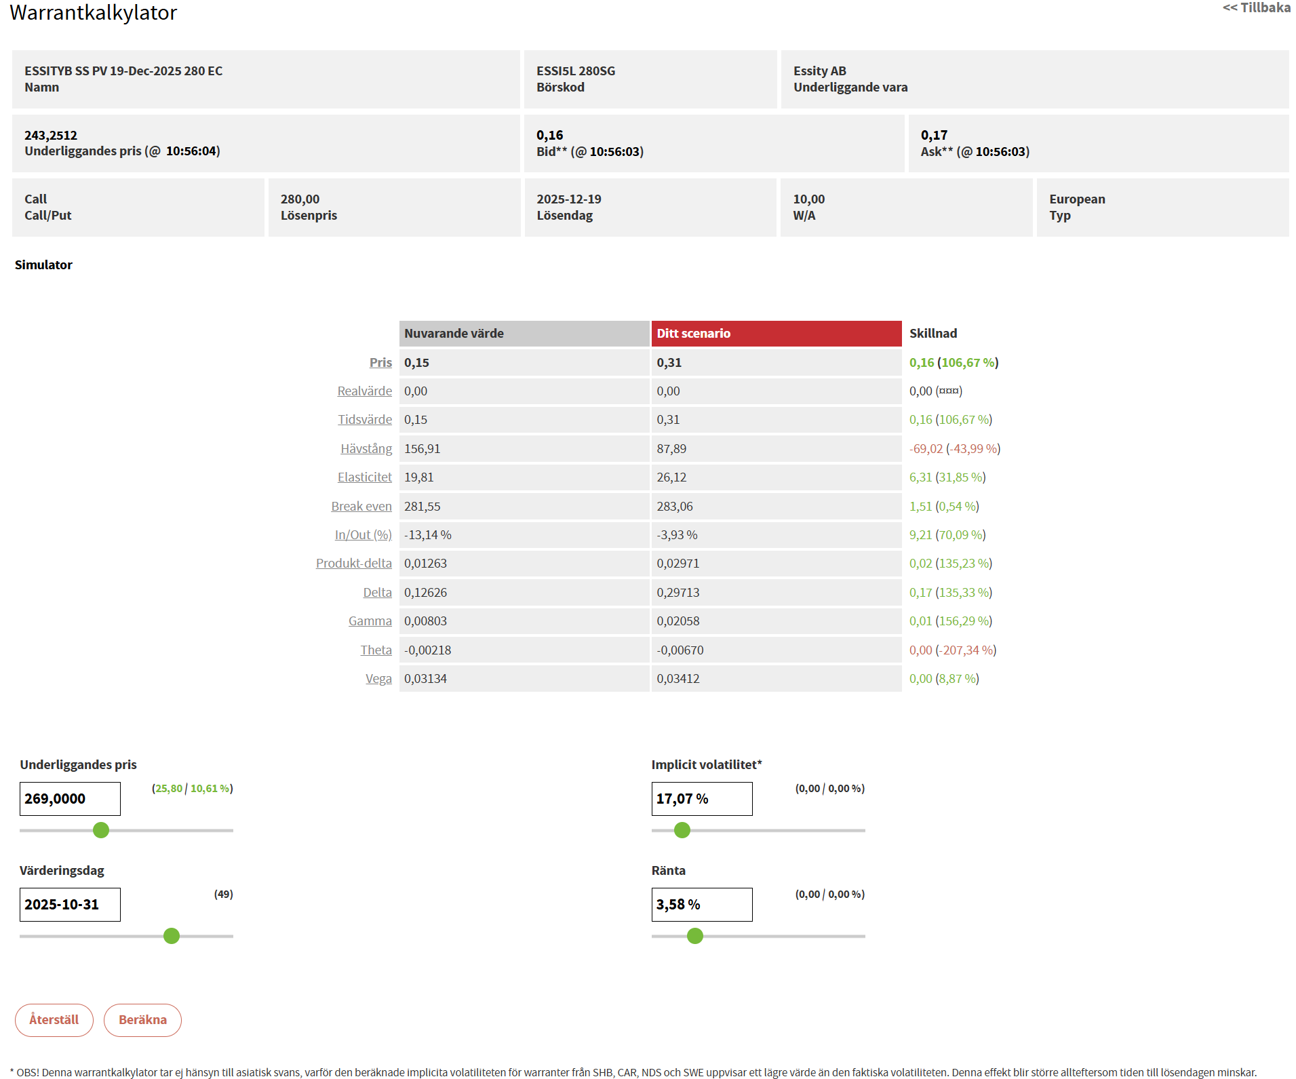Viewport: 1296px width, 1079px height.
Task: Select current Hävstång value 156,91
Action: tap(422, 448)
